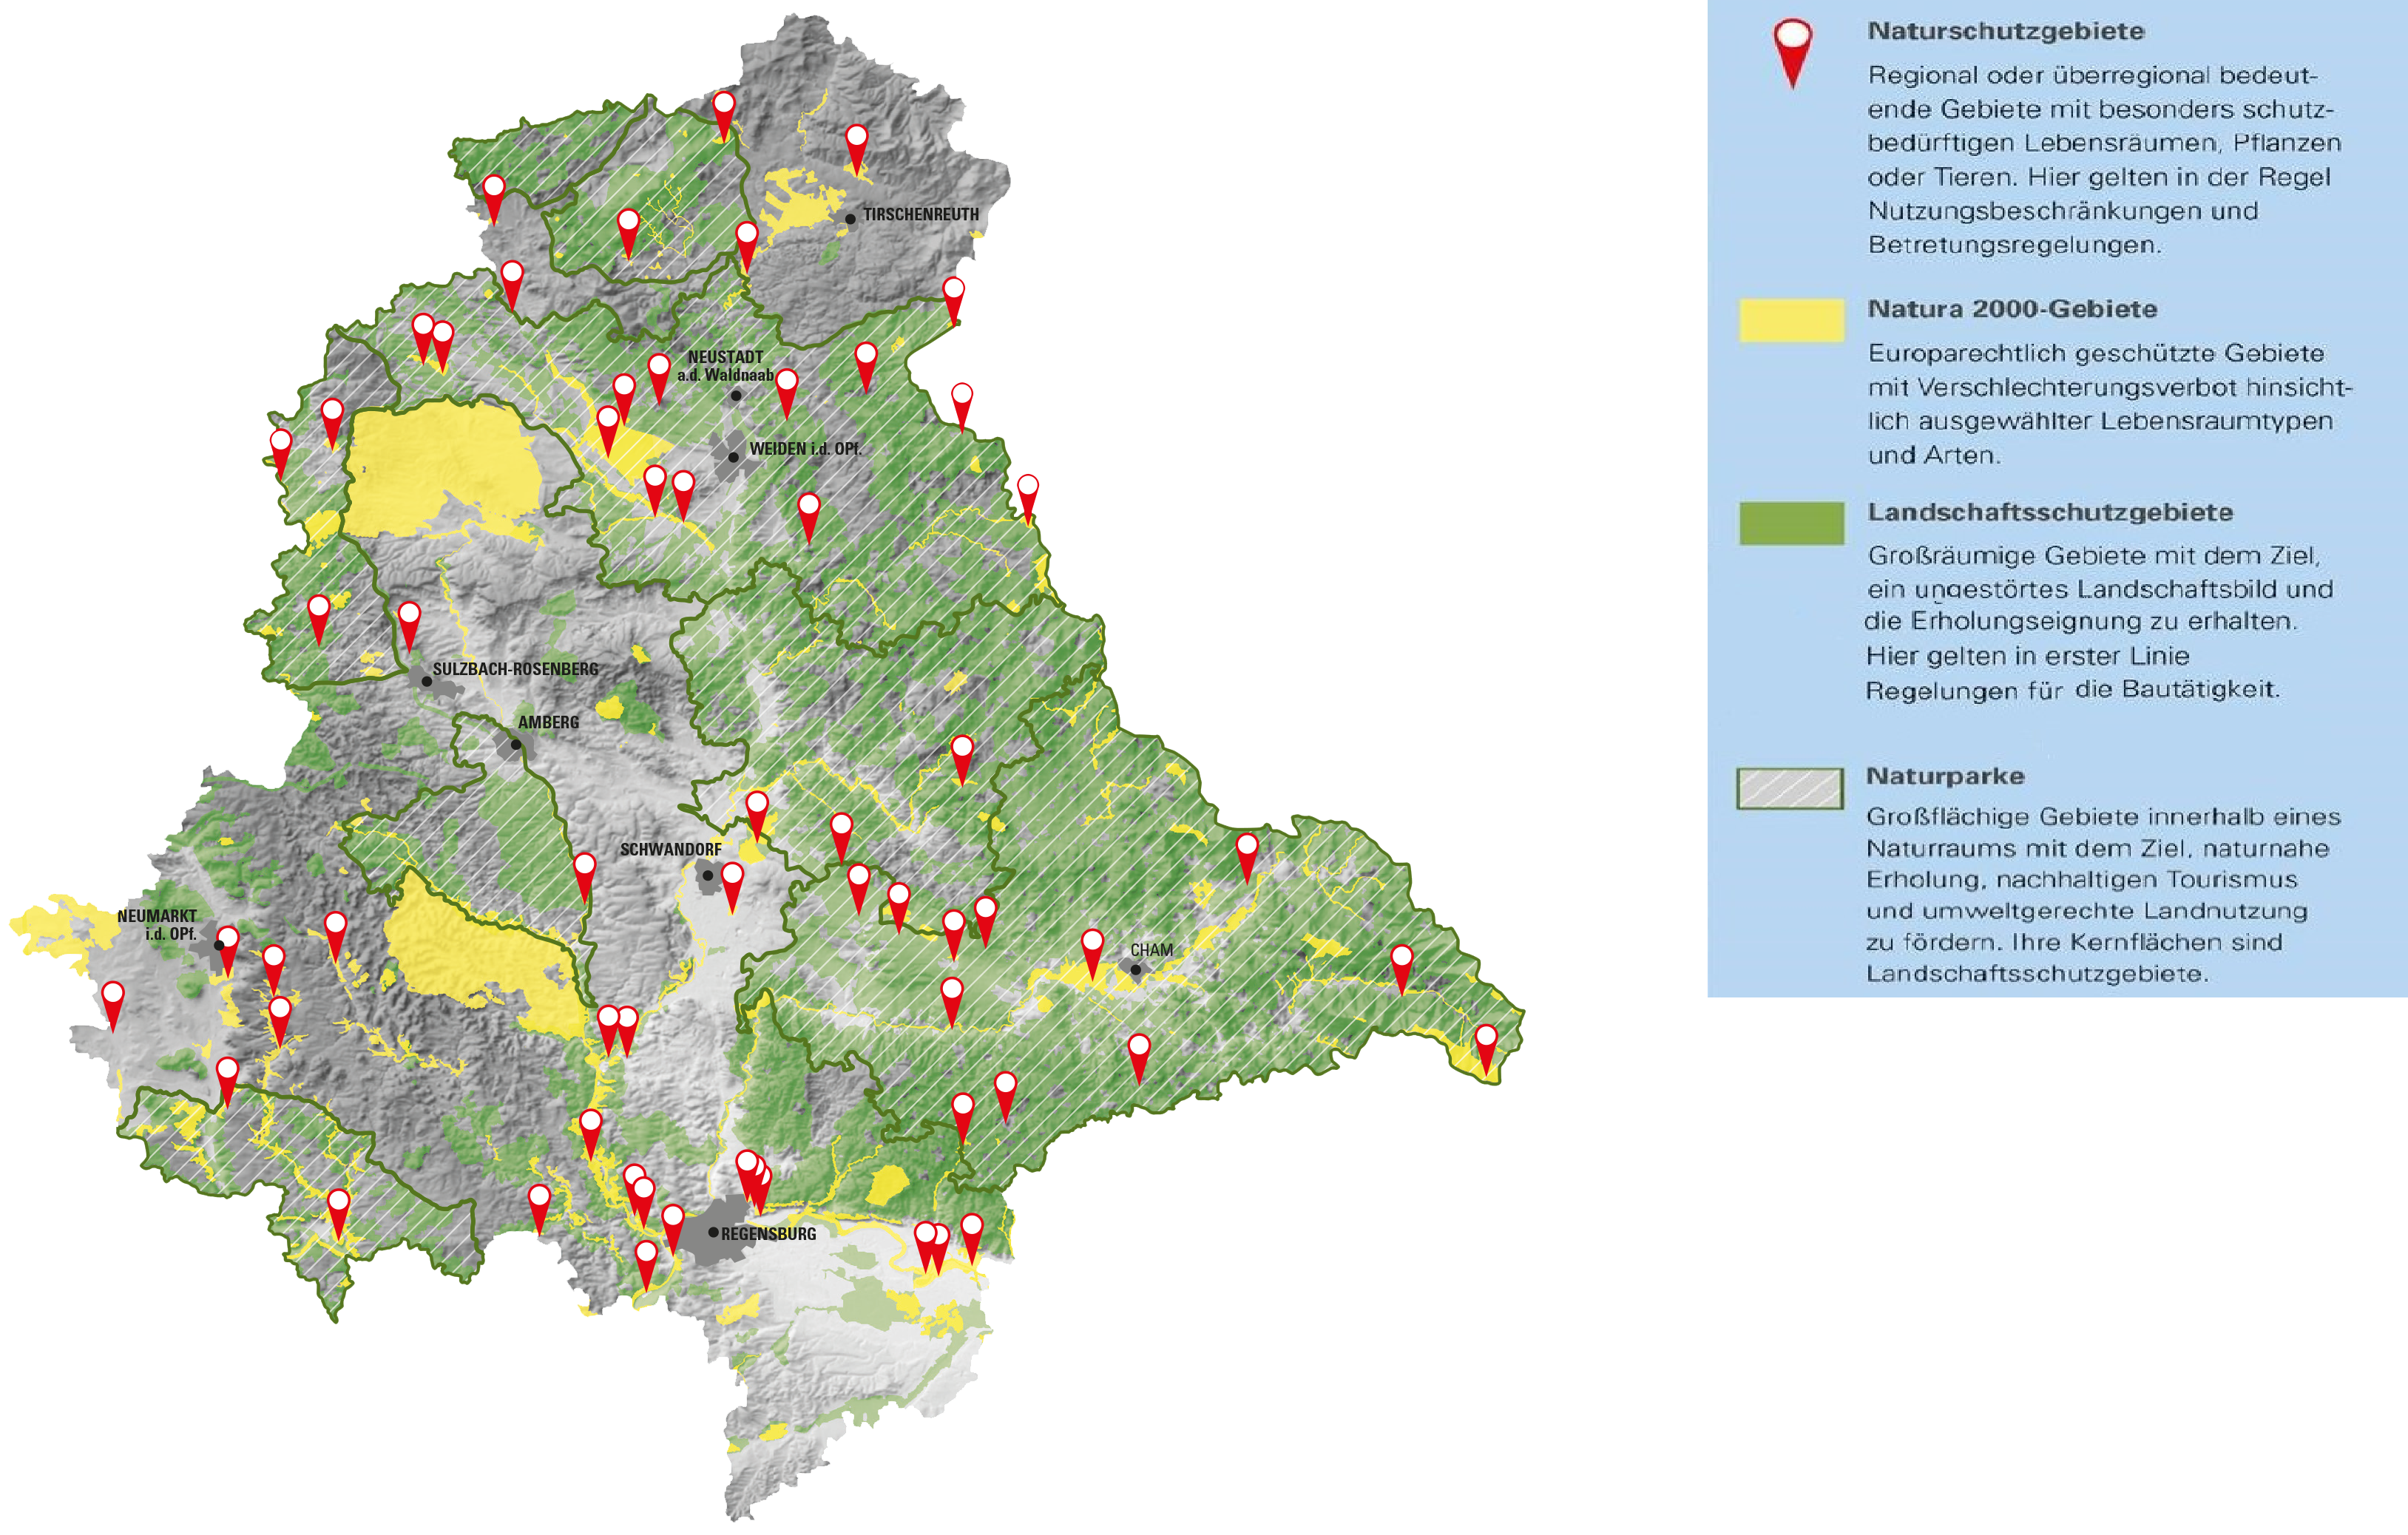
Task: Click the black dot marking Amberg
Action: pos(516,744)
